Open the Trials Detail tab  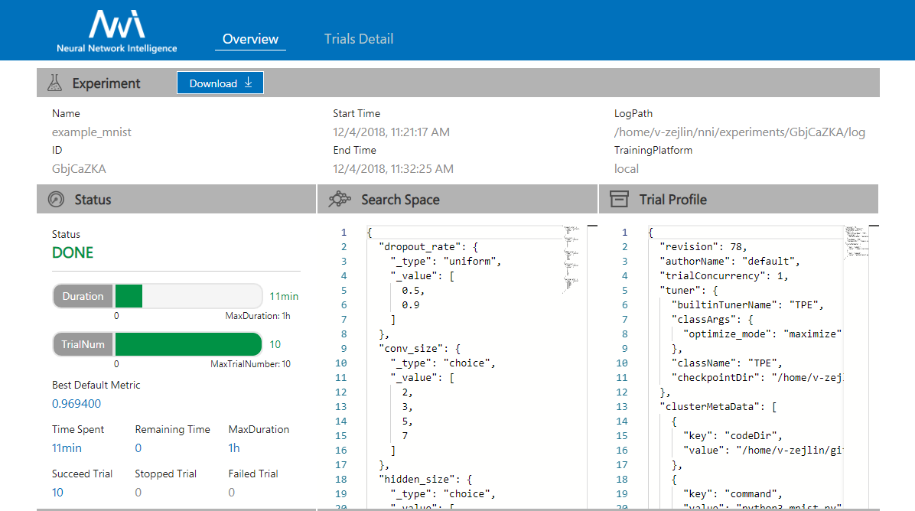coord(359,38)
